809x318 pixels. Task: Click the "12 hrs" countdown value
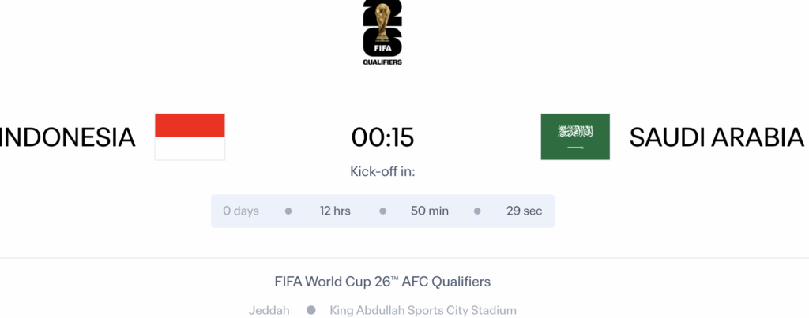click(x=335, y=211)
